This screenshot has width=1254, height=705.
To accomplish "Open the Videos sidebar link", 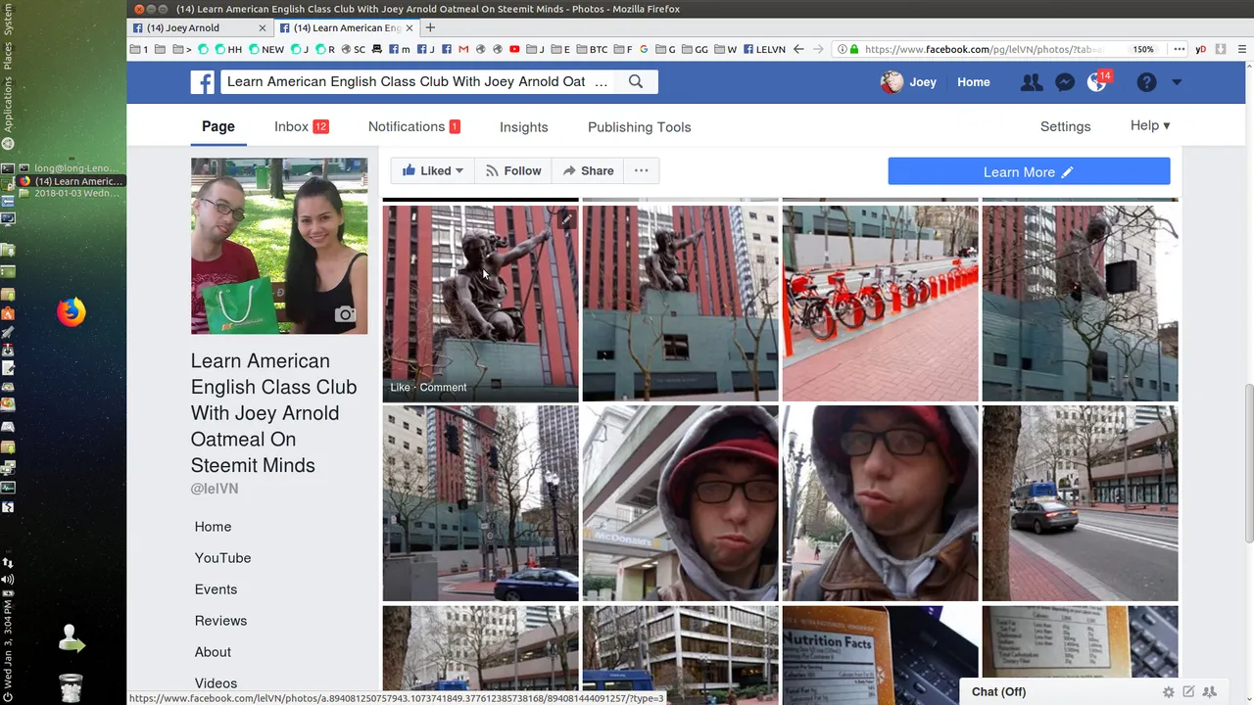I will tap(216, 683).
